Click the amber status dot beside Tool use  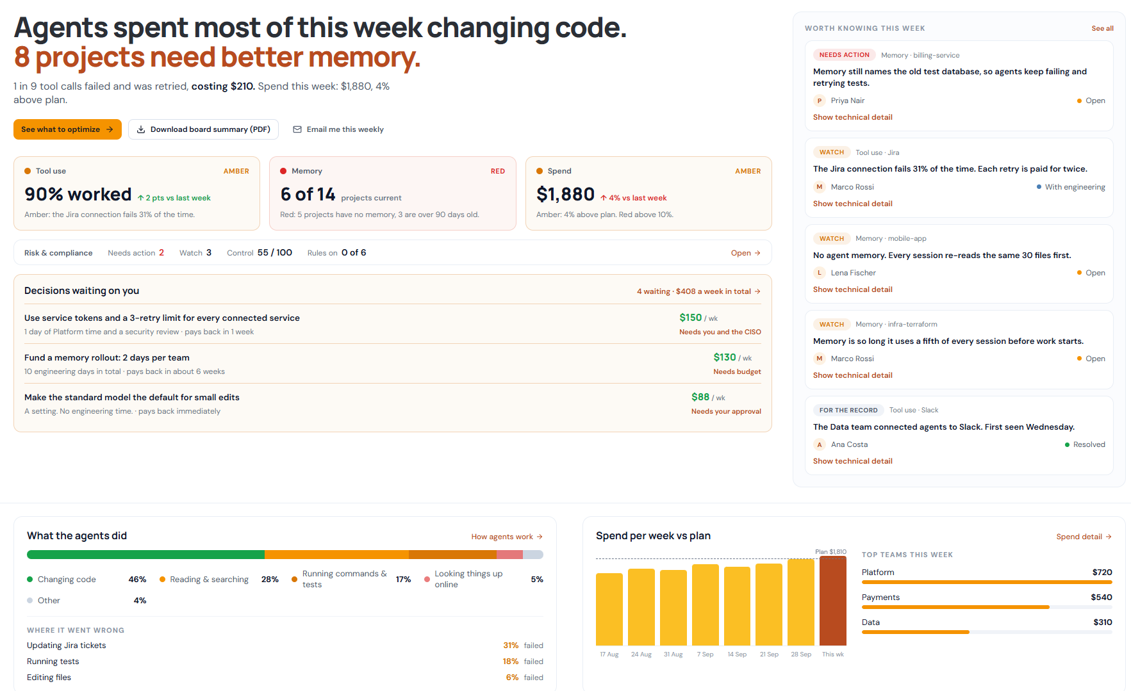pos(28,171)
